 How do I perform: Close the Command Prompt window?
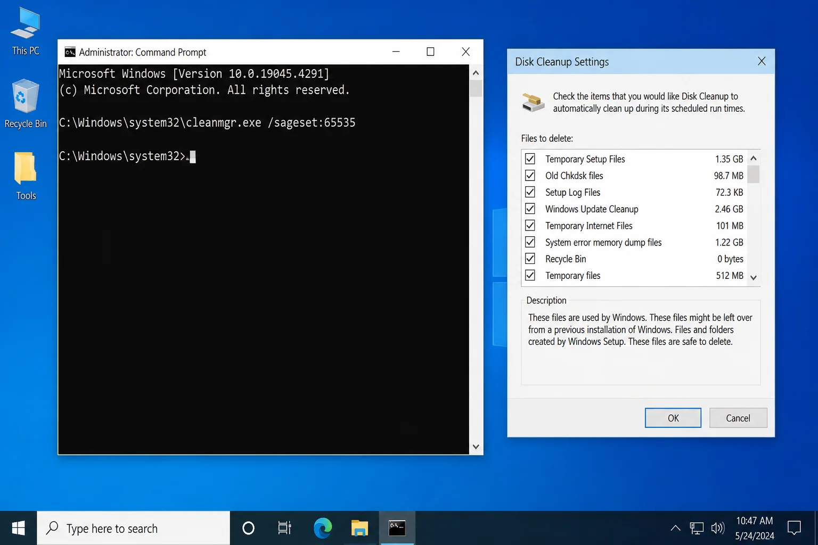click(x=465, y=52)
